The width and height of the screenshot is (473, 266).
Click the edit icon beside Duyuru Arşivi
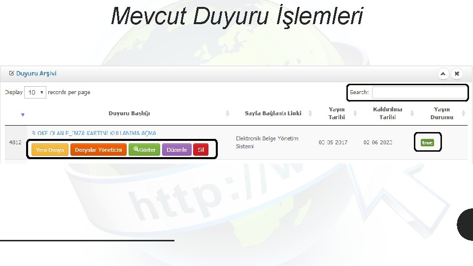tap(11, 73)
